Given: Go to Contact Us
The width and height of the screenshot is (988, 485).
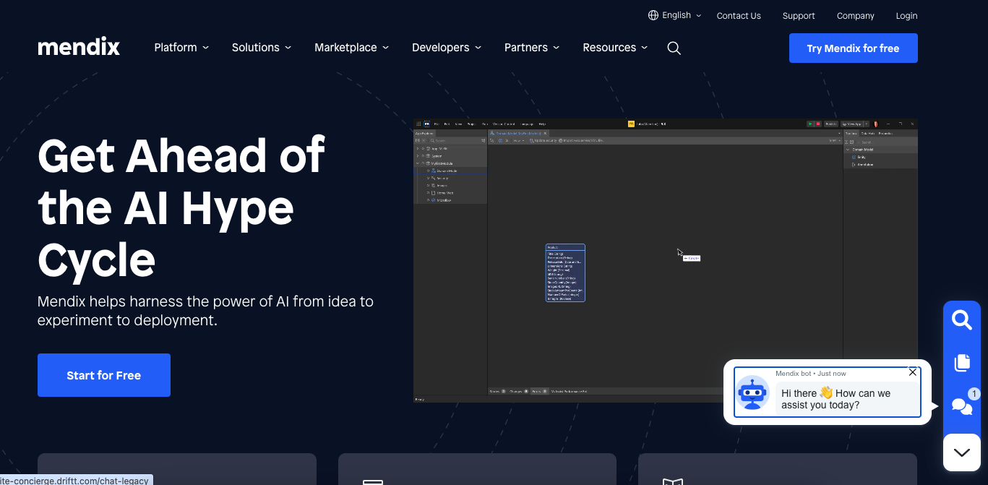Looking at the screenshot, I should pyautogui.click(x=739, y=16).
